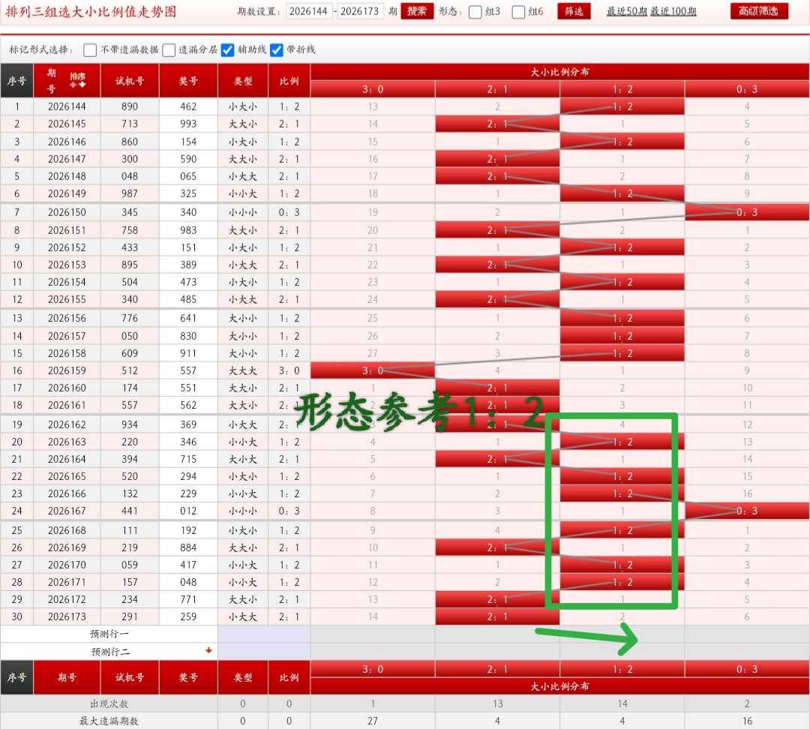The image size is (810, 729).
Task: Click the 1:2 red cell in row 1
Action: coord(622,106)
